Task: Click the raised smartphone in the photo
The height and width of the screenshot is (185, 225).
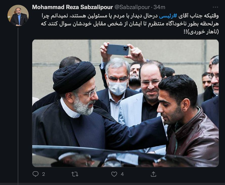Action: tap(118, 50)
